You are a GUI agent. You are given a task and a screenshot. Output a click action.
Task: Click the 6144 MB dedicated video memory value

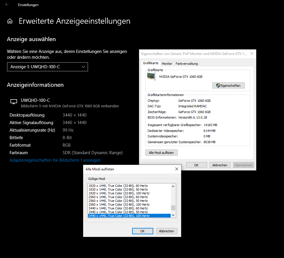pos(209,131)
